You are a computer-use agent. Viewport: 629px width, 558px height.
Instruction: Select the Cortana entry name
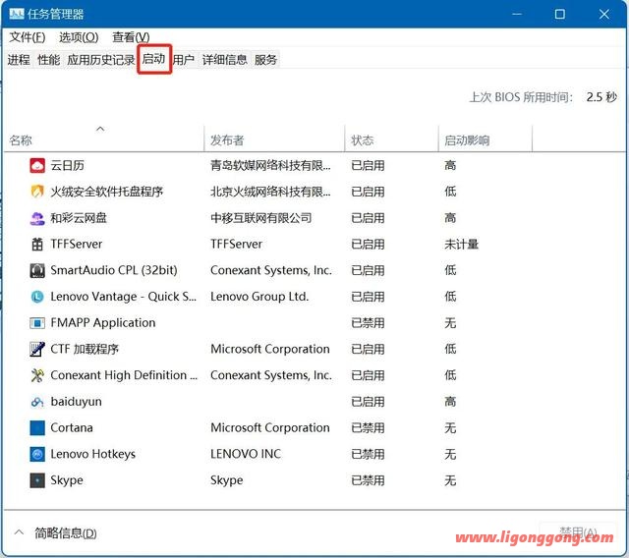pyautogui.click(x=72, y=427)
